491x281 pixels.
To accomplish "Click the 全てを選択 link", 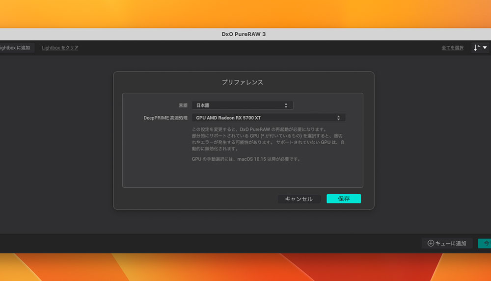I will point(453,48).
